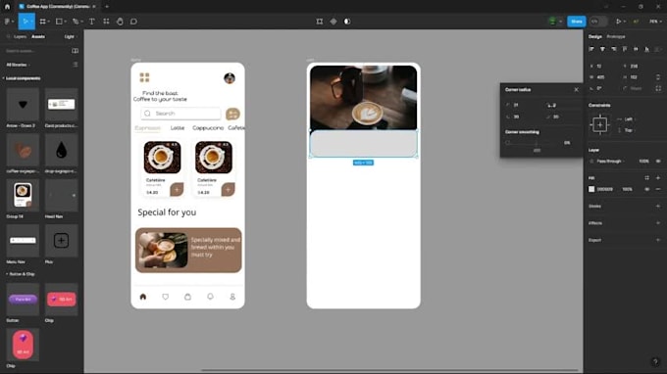Select the Menu Nav component thumbnail
The height and width of the screenshot is (374, 667).
[x=23, y=241]
